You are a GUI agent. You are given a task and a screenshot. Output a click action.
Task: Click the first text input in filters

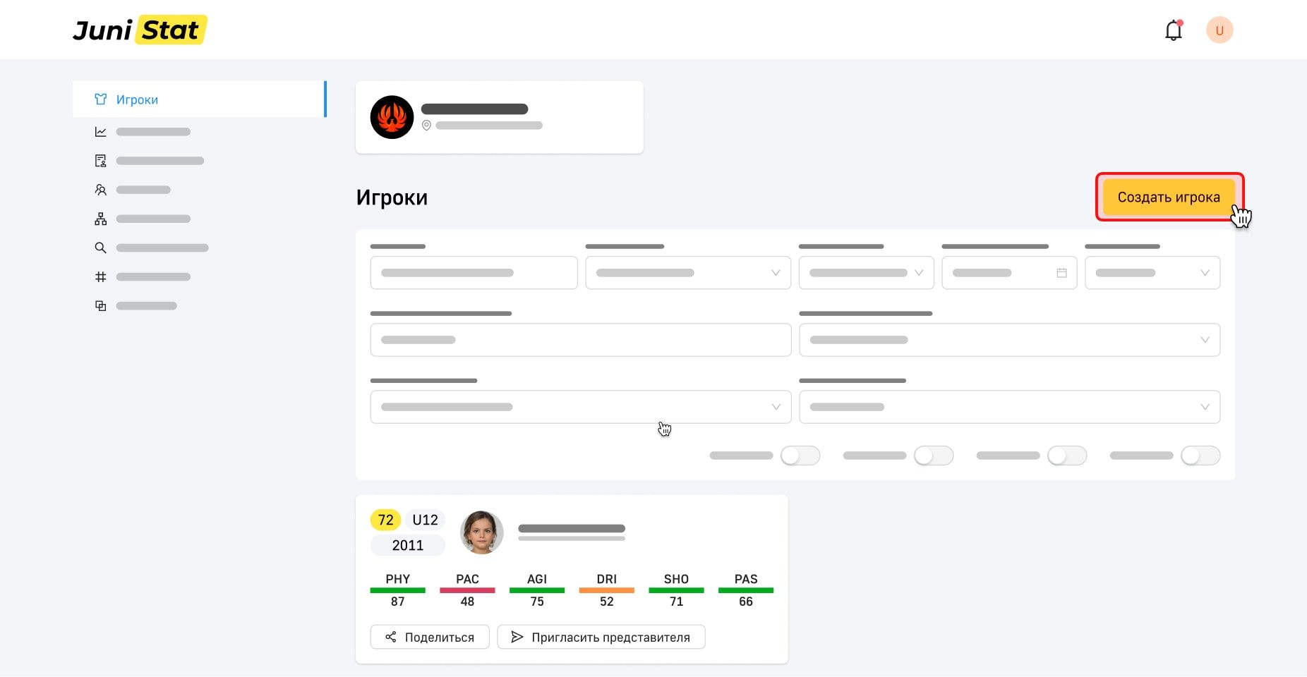click(474, 273)
